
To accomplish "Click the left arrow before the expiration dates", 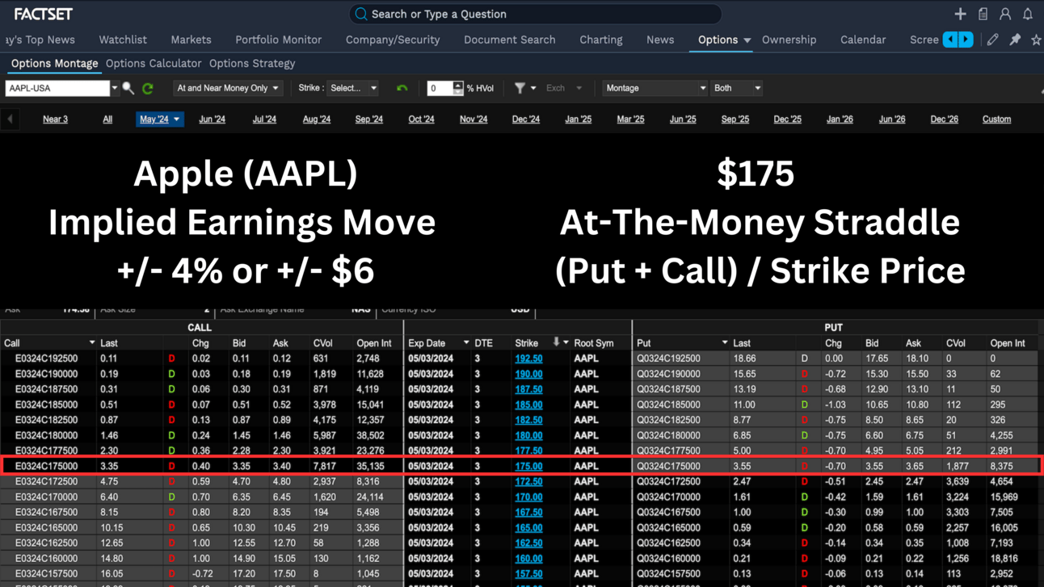I will coord(11,119).
